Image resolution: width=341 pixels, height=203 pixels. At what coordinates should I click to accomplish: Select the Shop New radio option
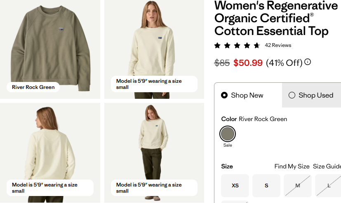(x=224, y=95)
